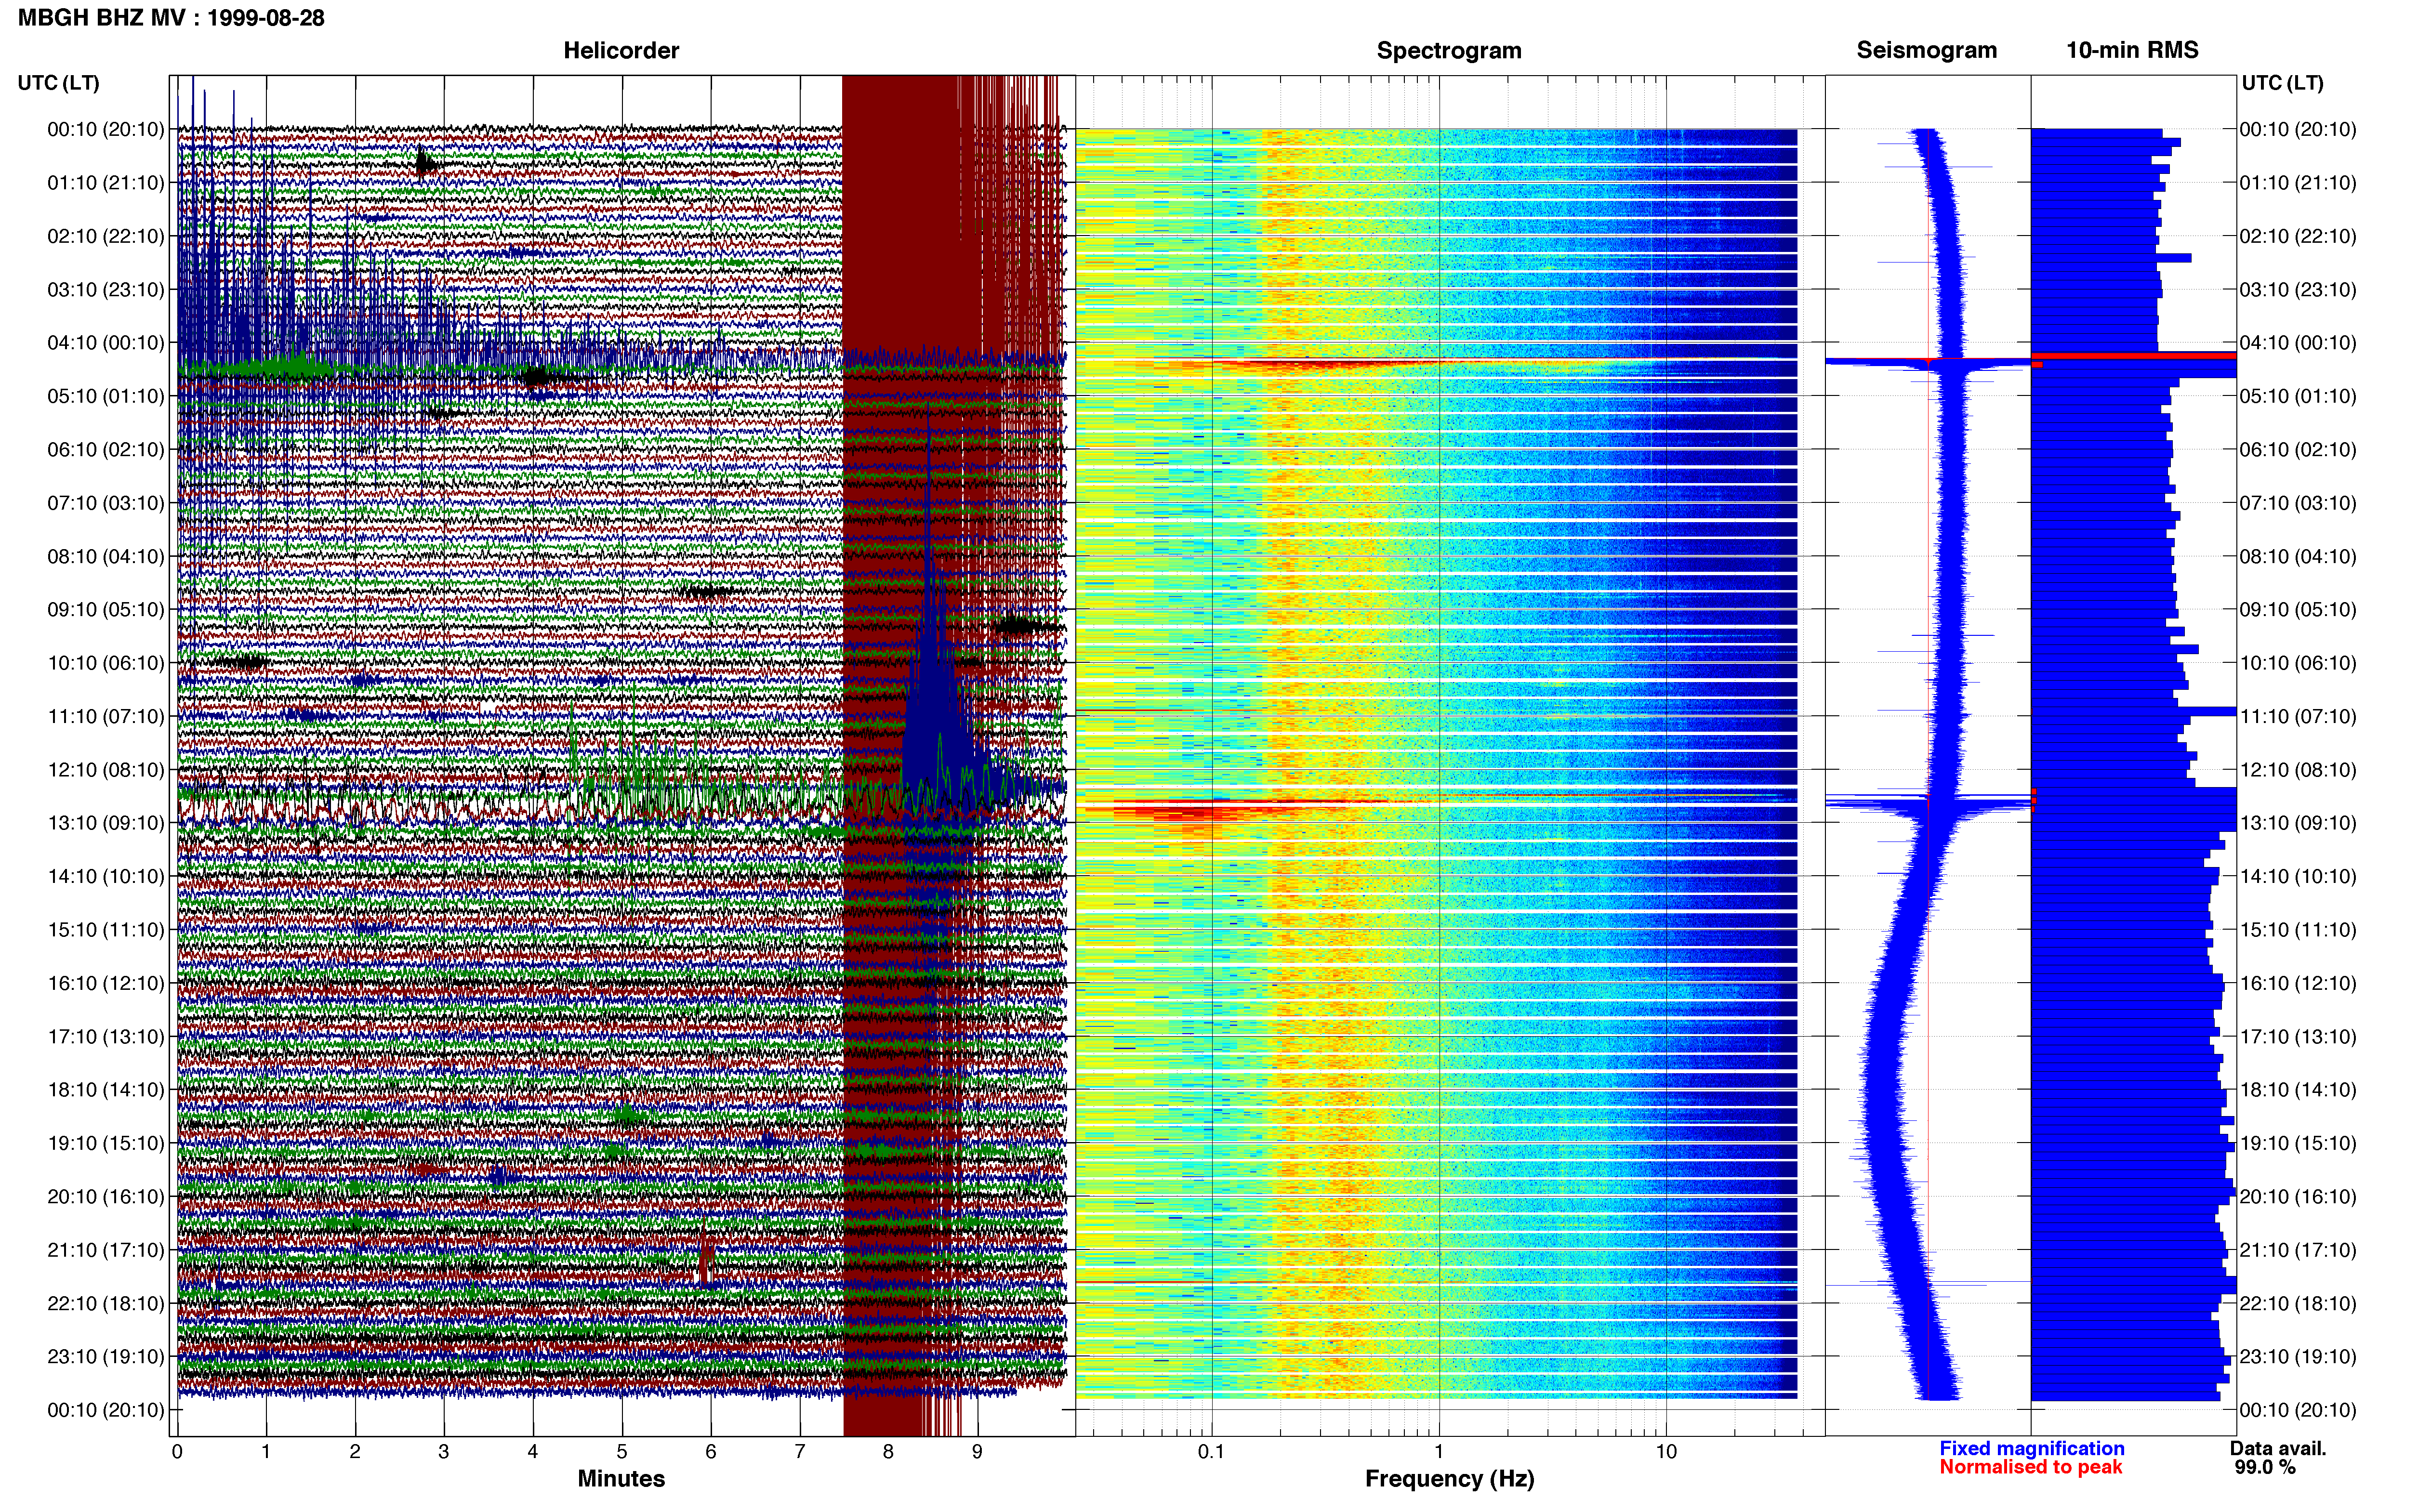Screen dimensions: 2418x1512
Task: Click the '5' minutes axis tick label
Action: 622,1451
